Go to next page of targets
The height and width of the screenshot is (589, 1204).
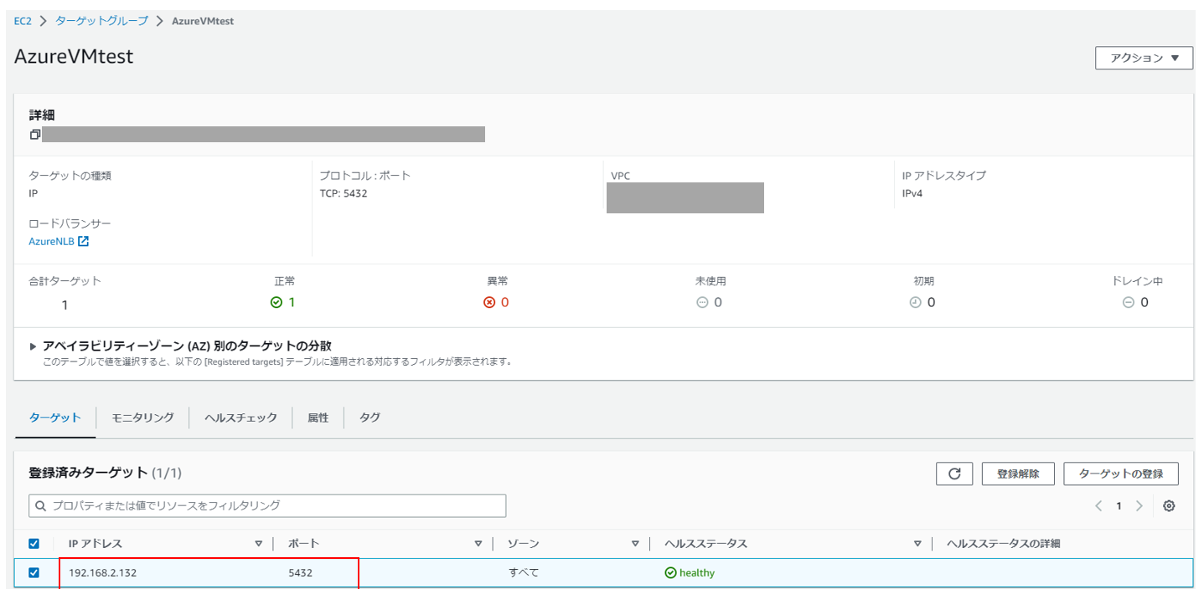click(x=1139, y=506)
